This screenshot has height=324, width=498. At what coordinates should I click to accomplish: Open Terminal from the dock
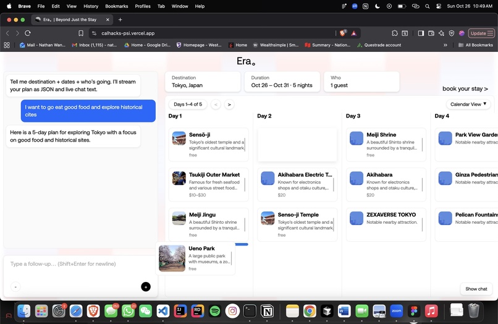pyautogui.click(x=250, y=311)
